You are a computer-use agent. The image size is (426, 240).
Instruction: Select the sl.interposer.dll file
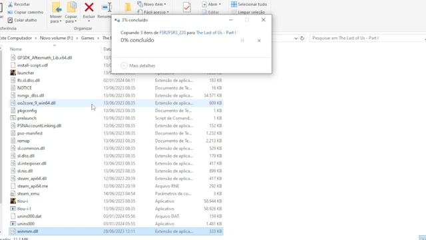32,163
